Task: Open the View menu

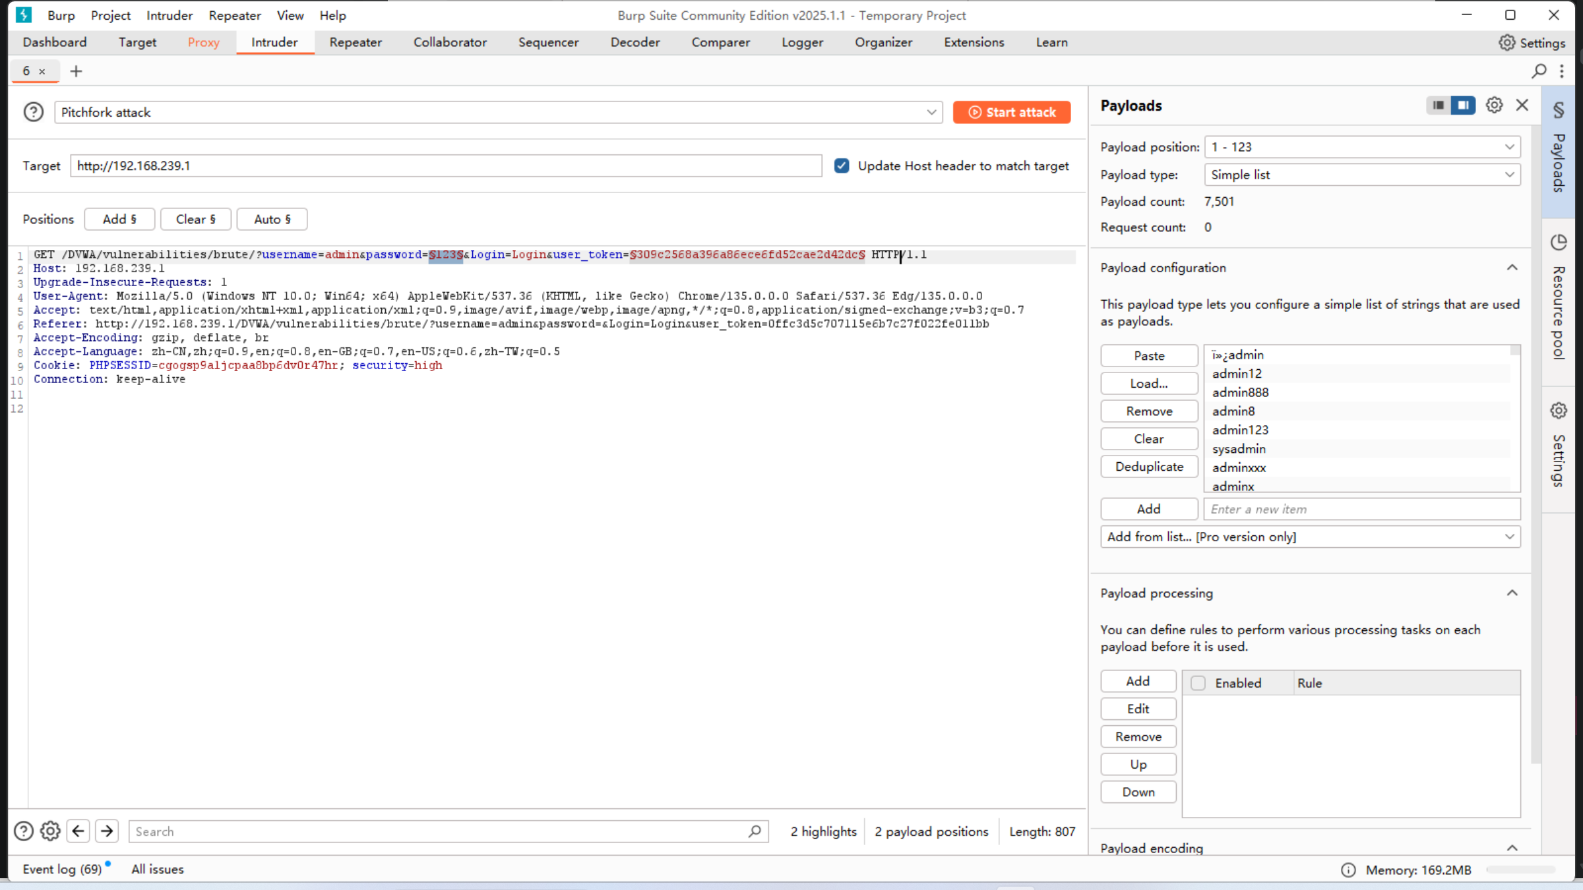Action: (290, 15)
